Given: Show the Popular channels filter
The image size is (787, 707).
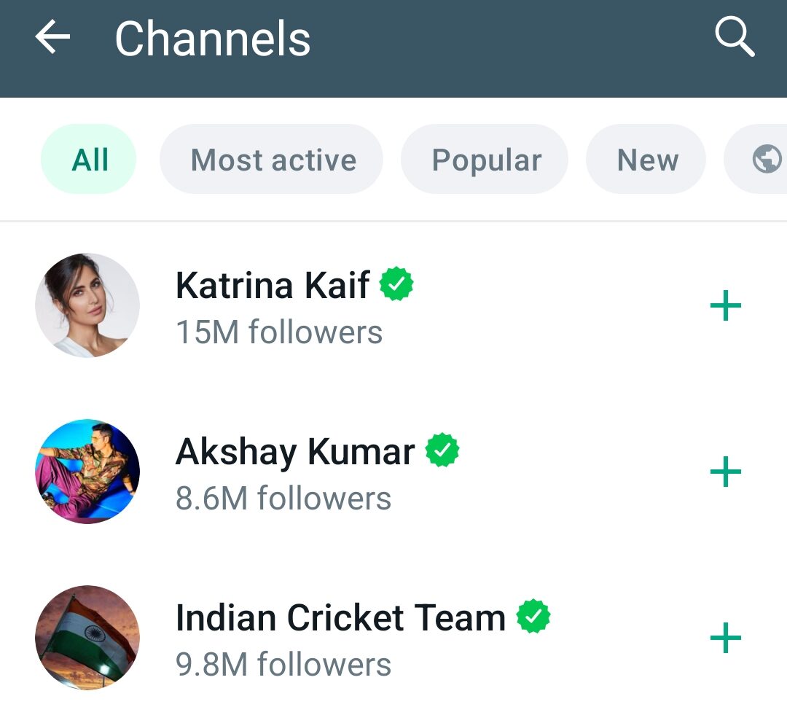Looking at the screenshot, I should [486, 160].
